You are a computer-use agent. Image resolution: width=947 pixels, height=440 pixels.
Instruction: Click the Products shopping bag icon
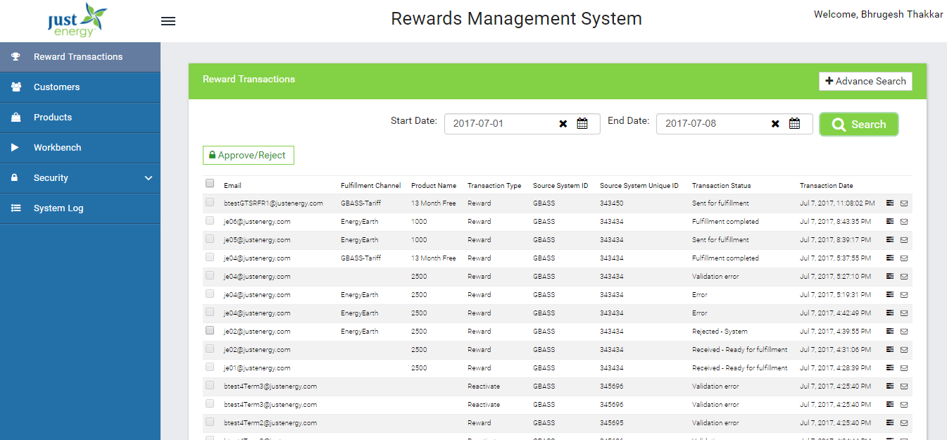click(15, 117)
